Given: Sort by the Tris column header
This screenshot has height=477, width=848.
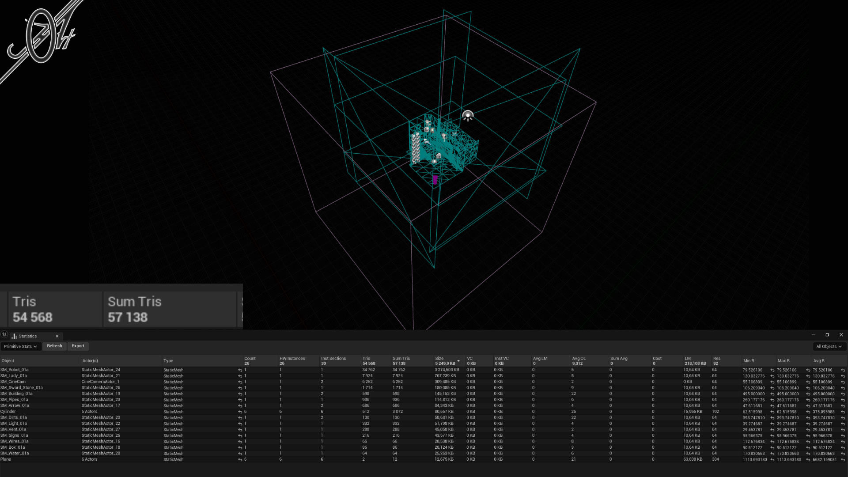Looking at the screenshot, I should pos(366,359).
